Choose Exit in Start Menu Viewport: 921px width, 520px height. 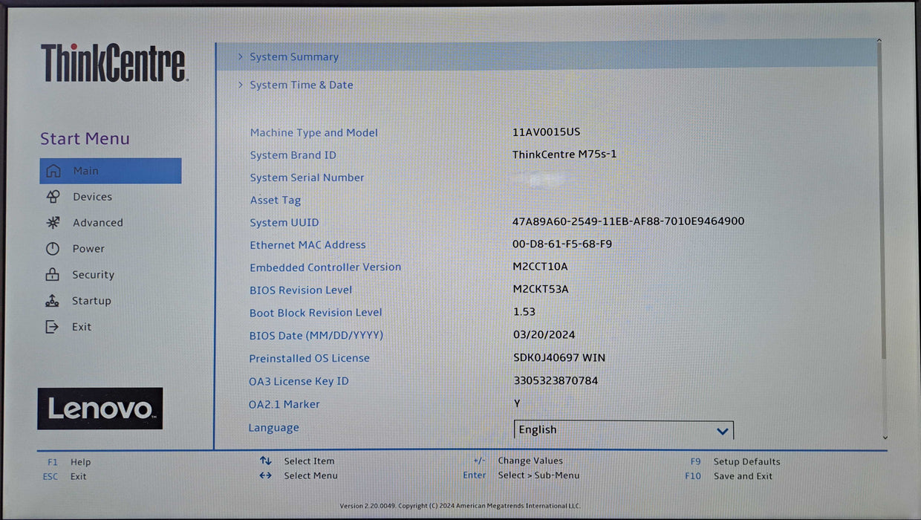82,327
